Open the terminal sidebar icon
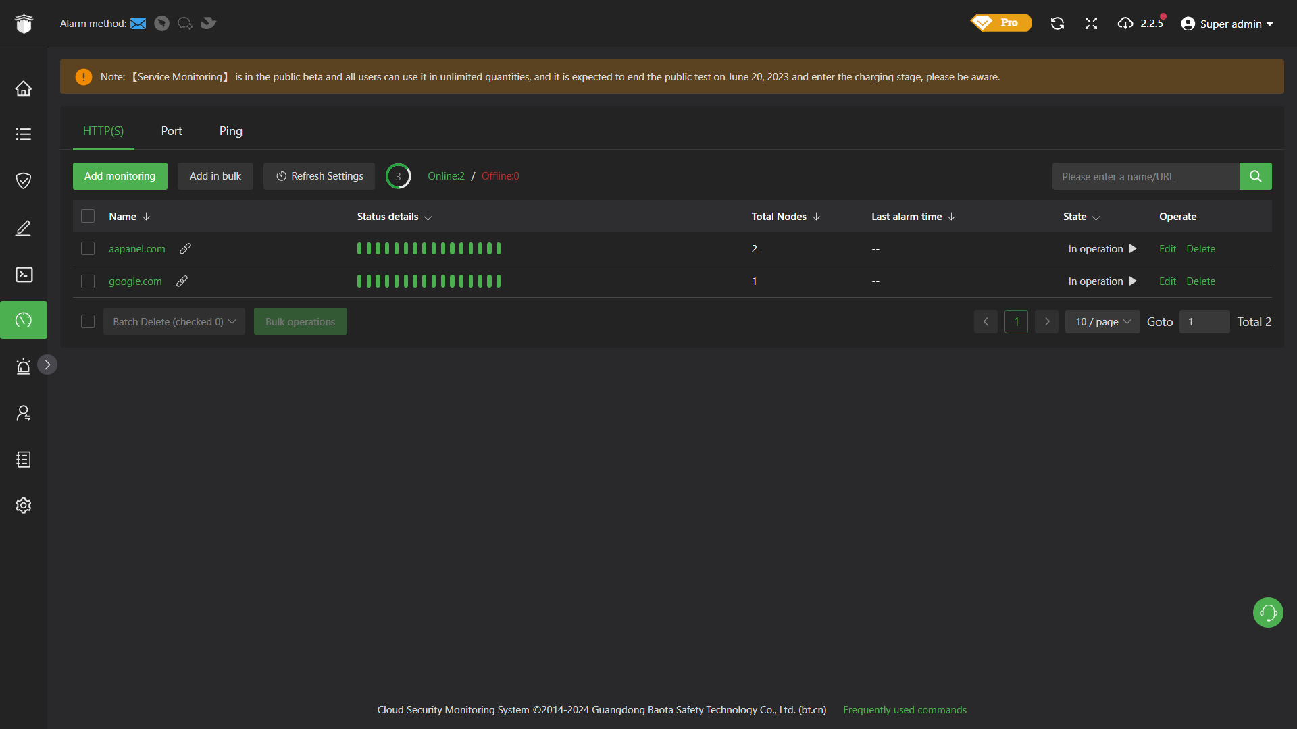The height and width of the screenshot is (729, 1297). click(24, 274)
